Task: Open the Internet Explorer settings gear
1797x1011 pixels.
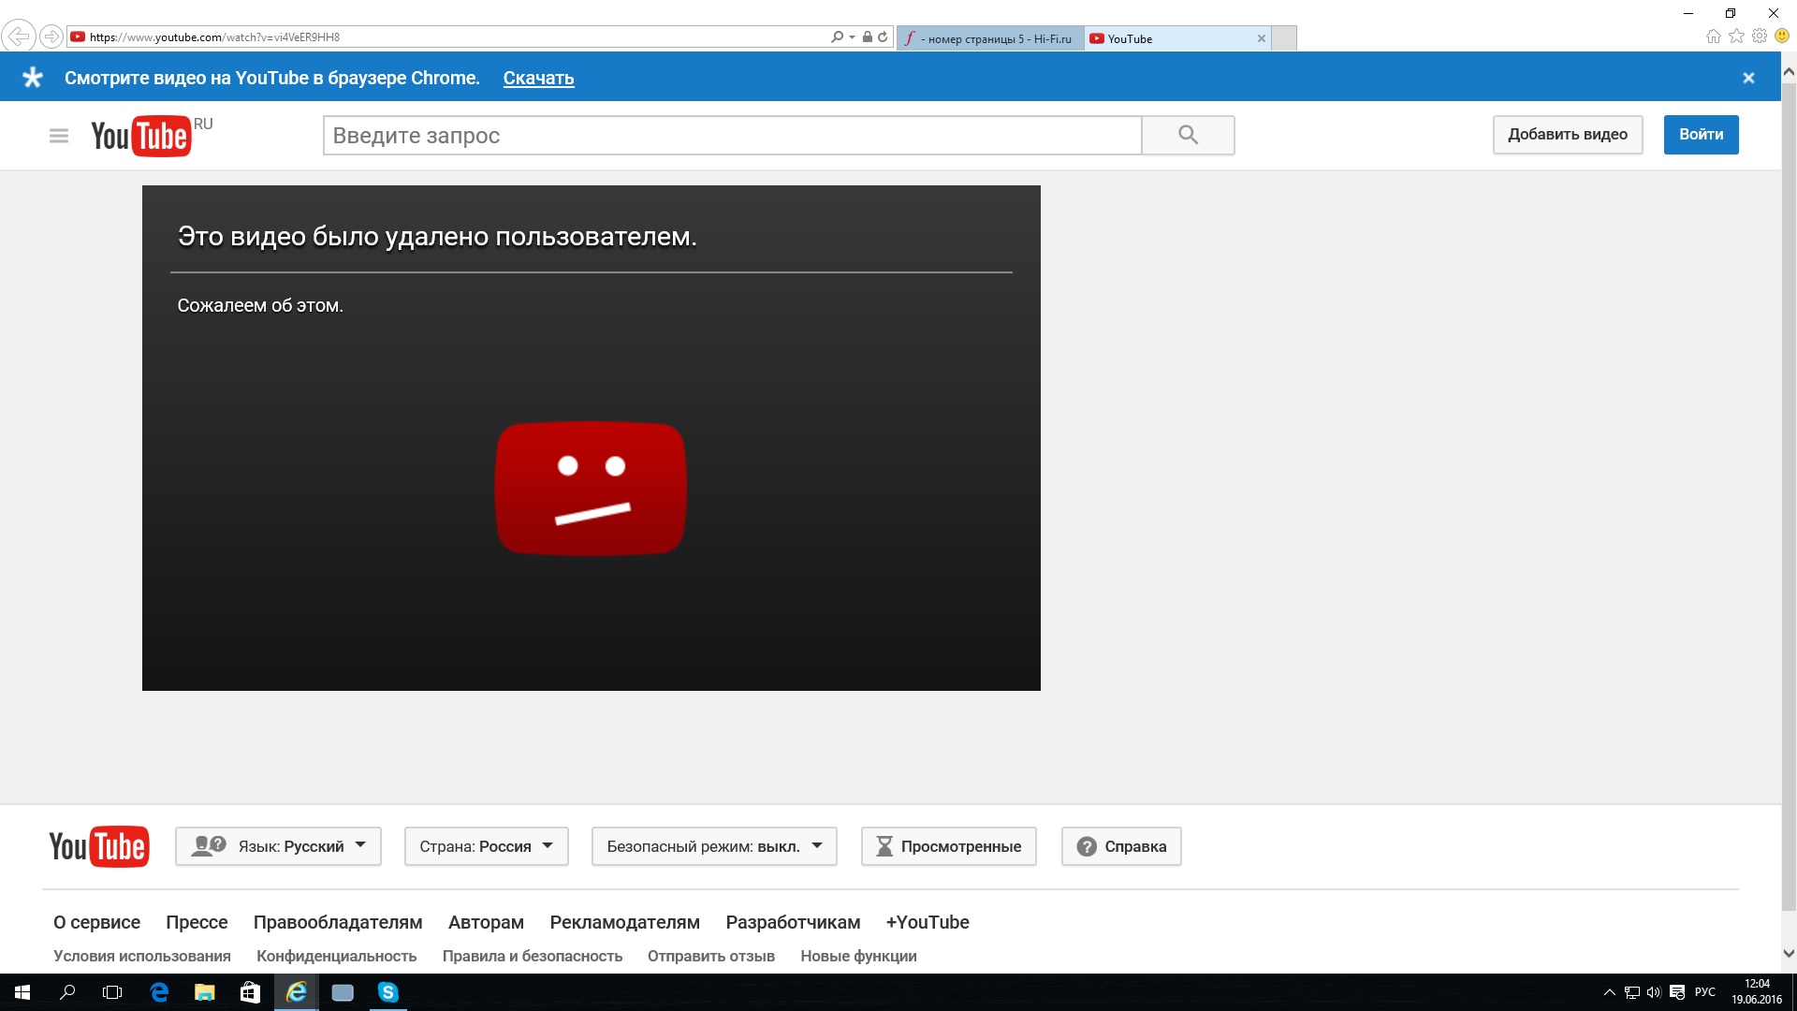Action: click(1760, 37)
